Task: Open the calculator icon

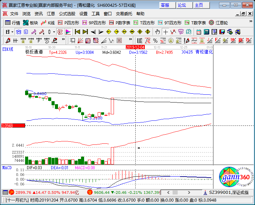Action: point(207,32)
